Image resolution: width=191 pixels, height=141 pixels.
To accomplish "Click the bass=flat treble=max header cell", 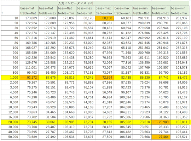I will pyautogui.click(x=48, y=11).
